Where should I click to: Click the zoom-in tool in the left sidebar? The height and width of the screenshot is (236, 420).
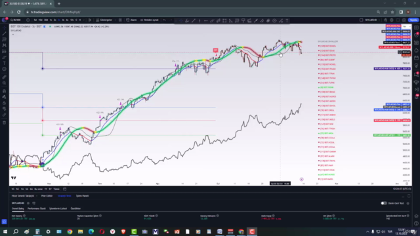click(x=4, y=83)
